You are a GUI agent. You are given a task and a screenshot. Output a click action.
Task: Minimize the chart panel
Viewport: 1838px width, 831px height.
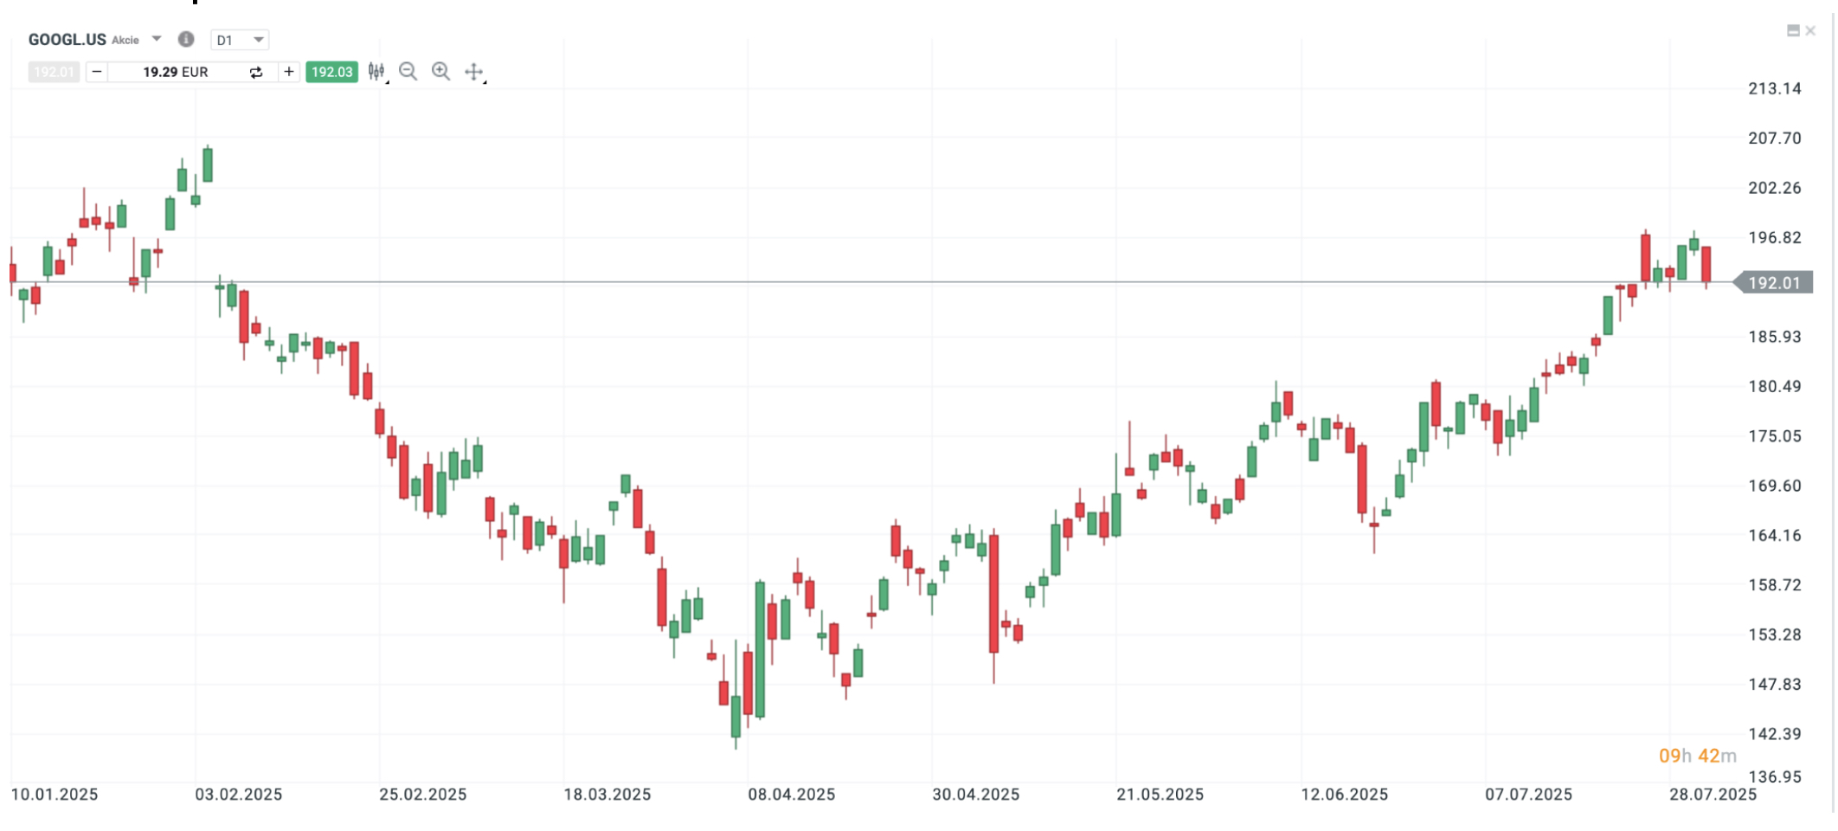point(1793,31)
